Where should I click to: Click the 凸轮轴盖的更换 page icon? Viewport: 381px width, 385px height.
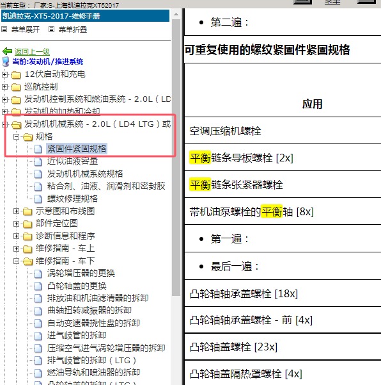point(38,286)
